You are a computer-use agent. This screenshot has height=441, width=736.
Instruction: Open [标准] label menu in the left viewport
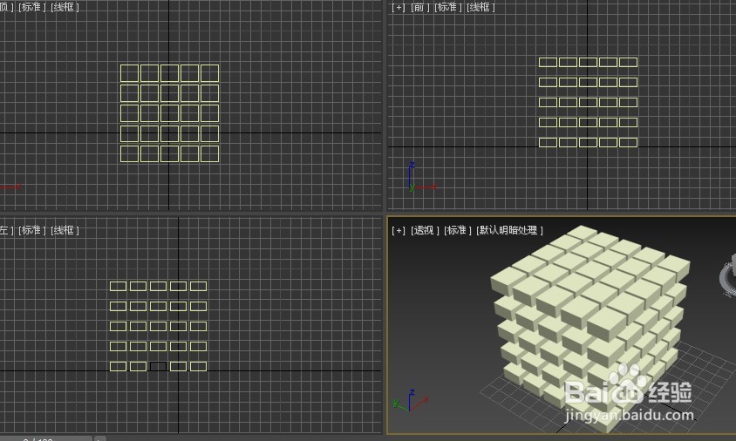click(x=31, y=230)
